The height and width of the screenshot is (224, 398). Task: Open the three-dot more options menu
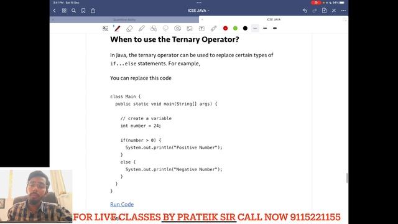(x=343, y=11)
